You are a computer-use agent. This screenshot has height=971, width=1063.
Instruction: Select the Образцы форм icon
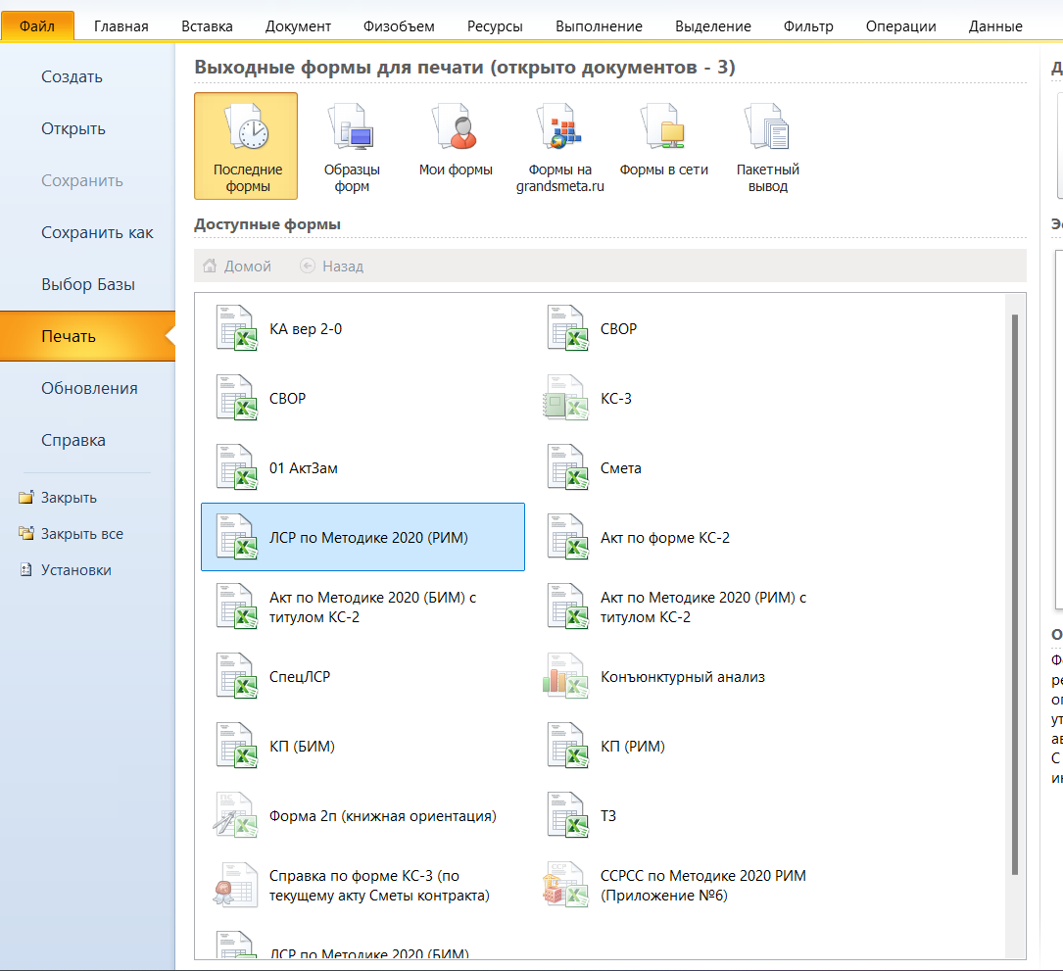tap(352, 147)
